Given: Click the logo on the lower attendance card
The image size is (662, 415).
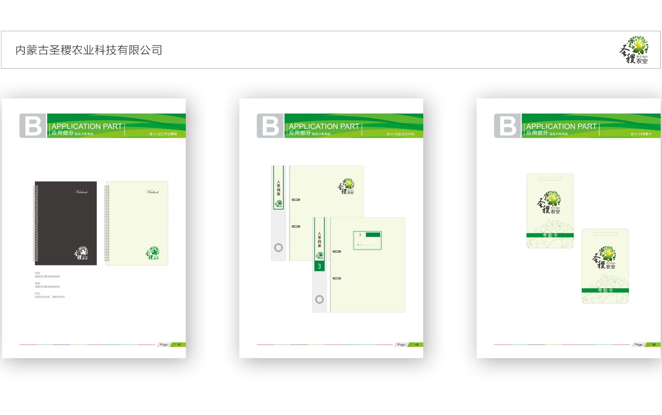Looking at the screenshot, I should pyautogui.click(x=604, y=258).
